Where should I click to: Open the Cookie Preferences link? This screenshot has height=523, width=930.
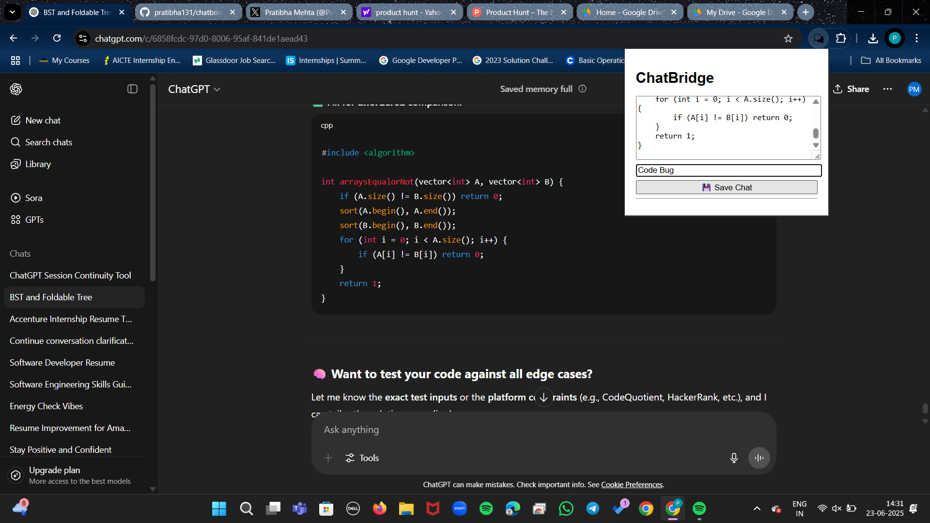[632, 485]
